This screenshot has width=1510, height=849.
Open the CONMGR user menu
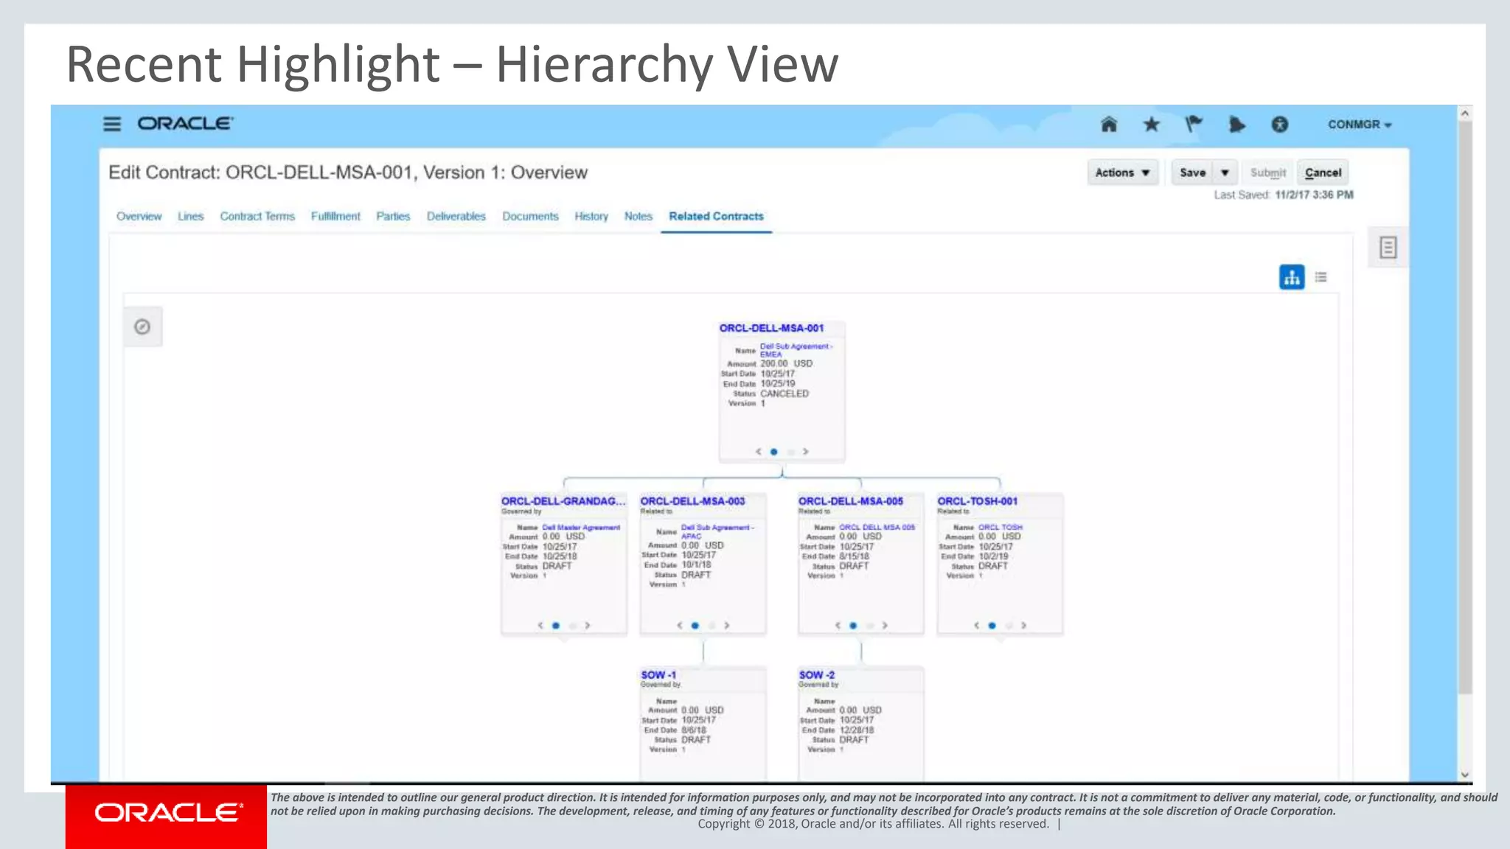(x=1360, y=125)
